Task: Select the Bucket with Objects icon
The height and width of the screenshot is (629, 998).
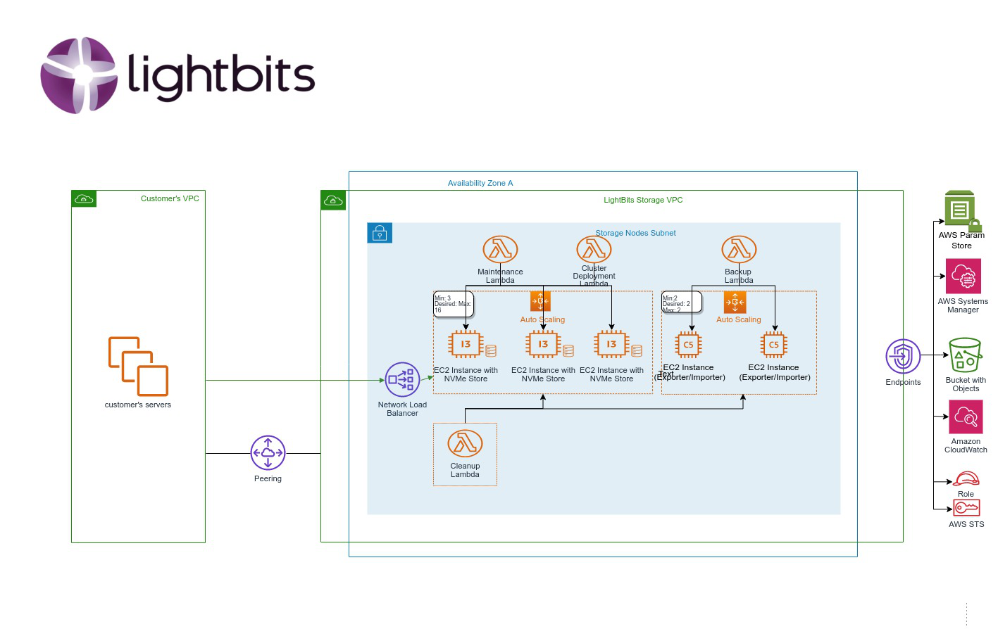Action: pyautogui.click(x=965, y=355)
